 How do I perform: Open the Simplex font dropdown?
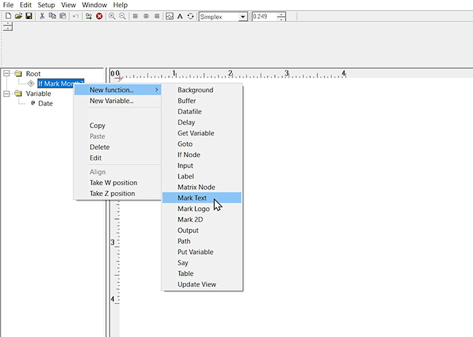[243, 17]
